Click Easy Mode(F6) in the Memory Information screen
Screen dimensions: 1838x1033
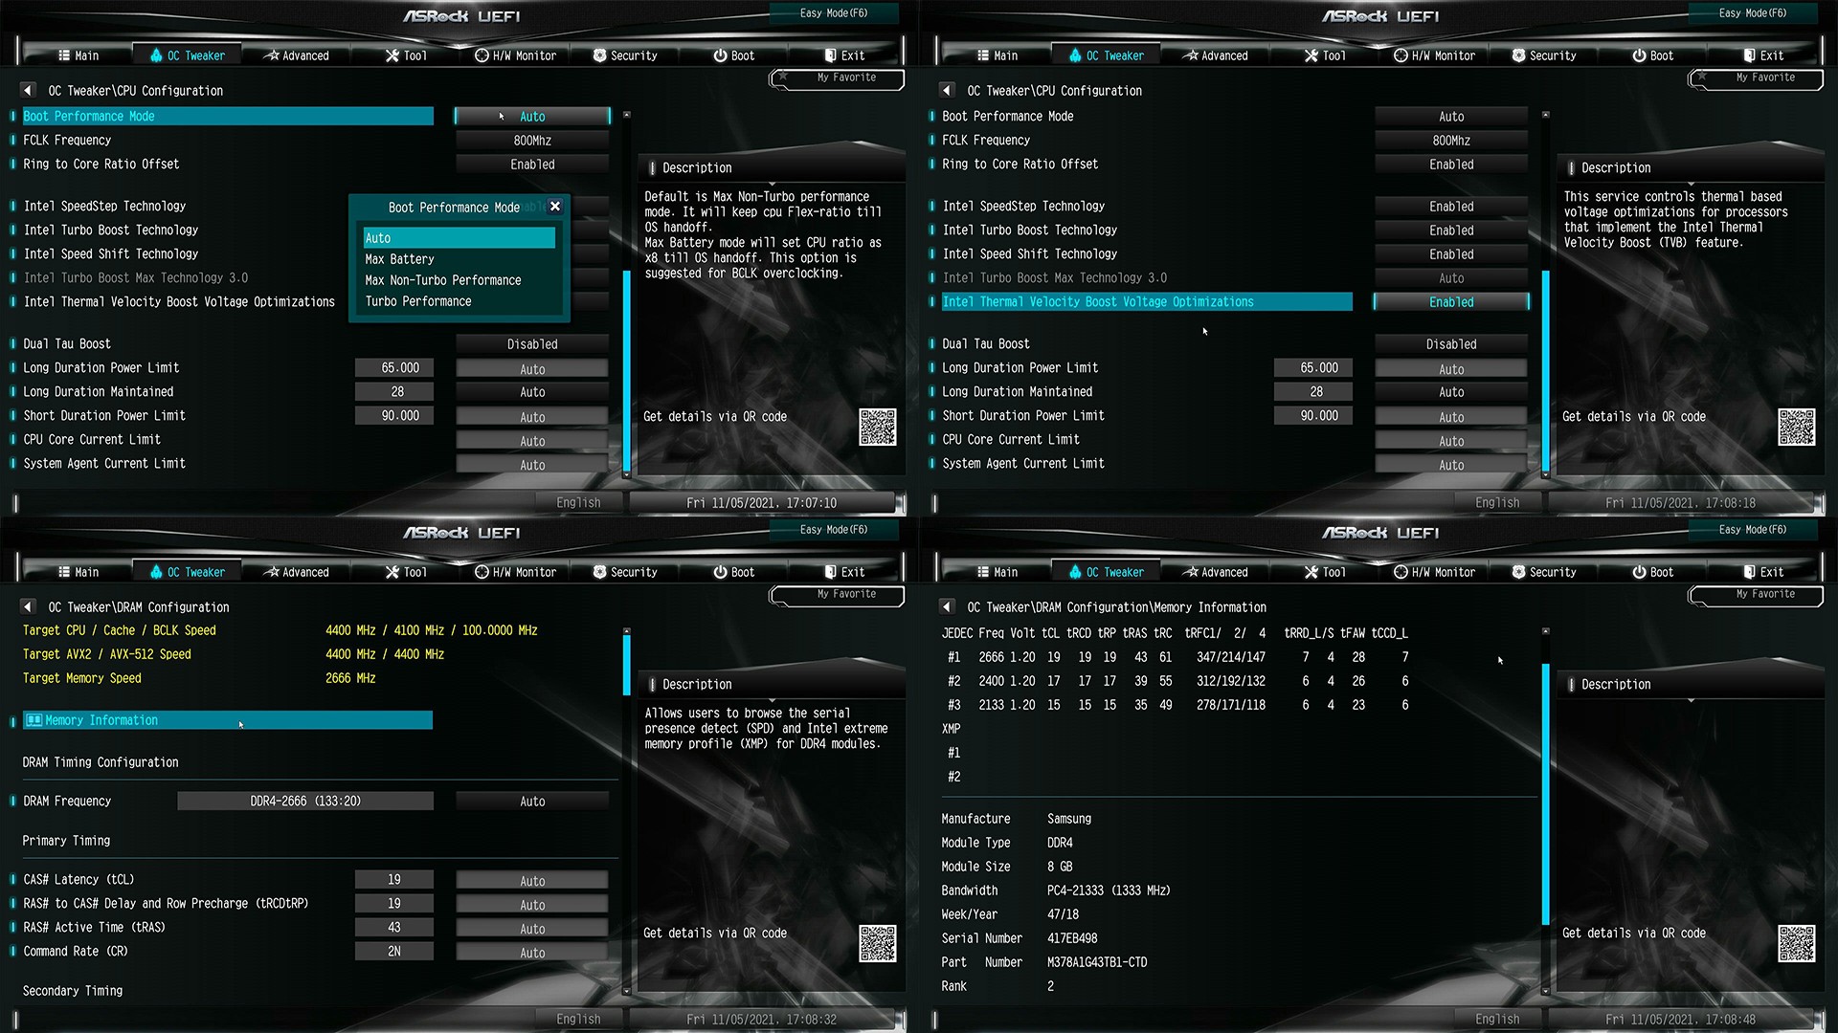(x=1752, y=530)
